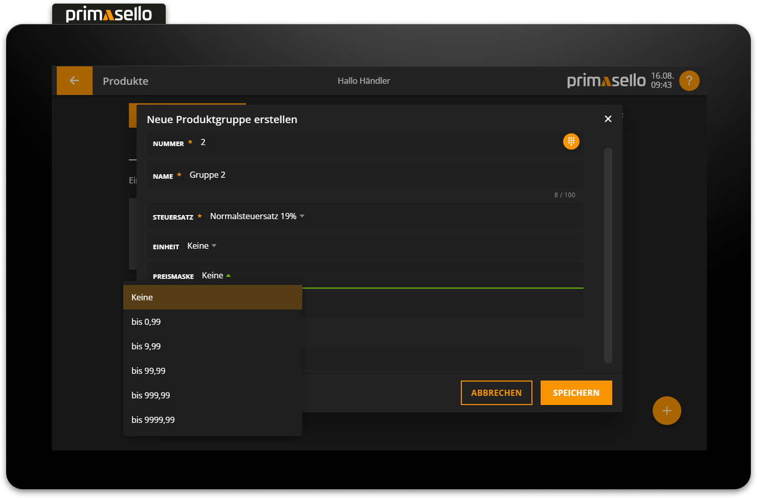757x498 pixels.
Task: Collapse the Preismaske dropdown
Action: (x=216, y=276)
